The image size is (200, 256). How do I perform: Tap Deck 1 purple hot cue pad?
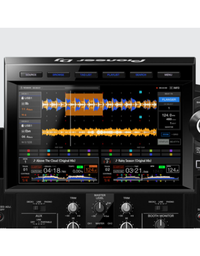89,151
